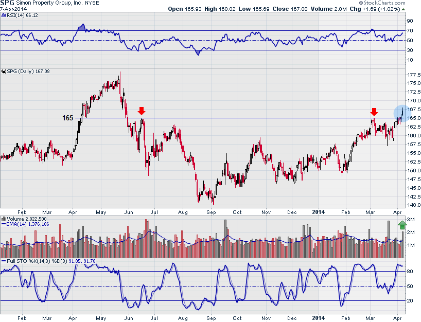The height and width of the screenshot is (322, 421).
Task: Click the 1M volume axis label
Action: (x=411, y=245)
